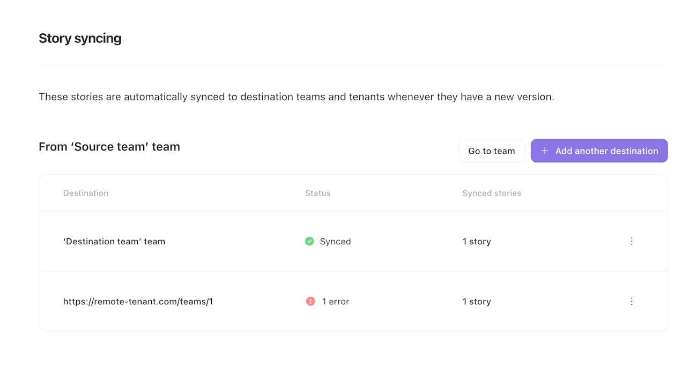Open the three-dot menu for remote-tenant row
Viewport: 697px width, 368px height.
(632, 302)
